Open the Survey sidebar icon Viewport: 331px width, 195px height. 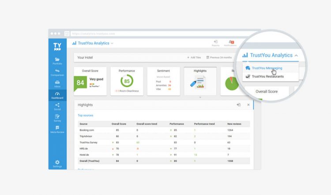coord(57,117)
